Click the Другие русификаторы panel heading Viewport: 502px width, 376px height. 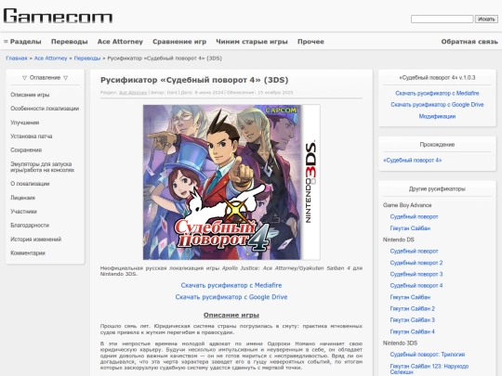pyautogui.click(x=437, y=189)
